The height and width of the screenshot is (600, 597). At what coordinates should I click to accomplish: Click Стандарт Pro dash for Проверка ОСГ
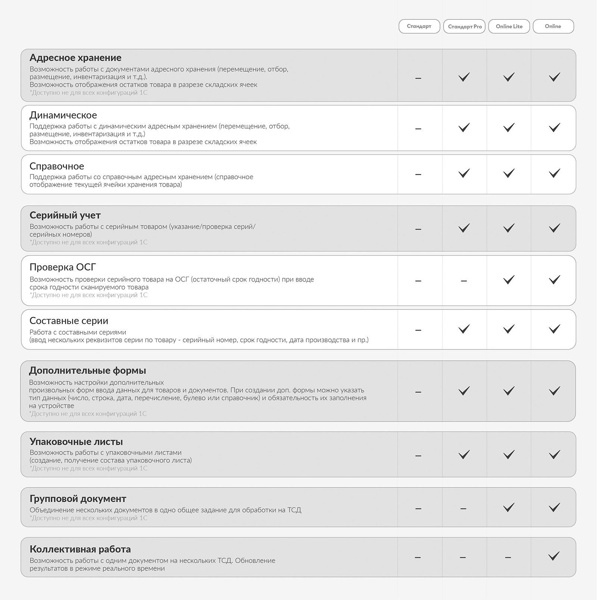click(464, 281)
